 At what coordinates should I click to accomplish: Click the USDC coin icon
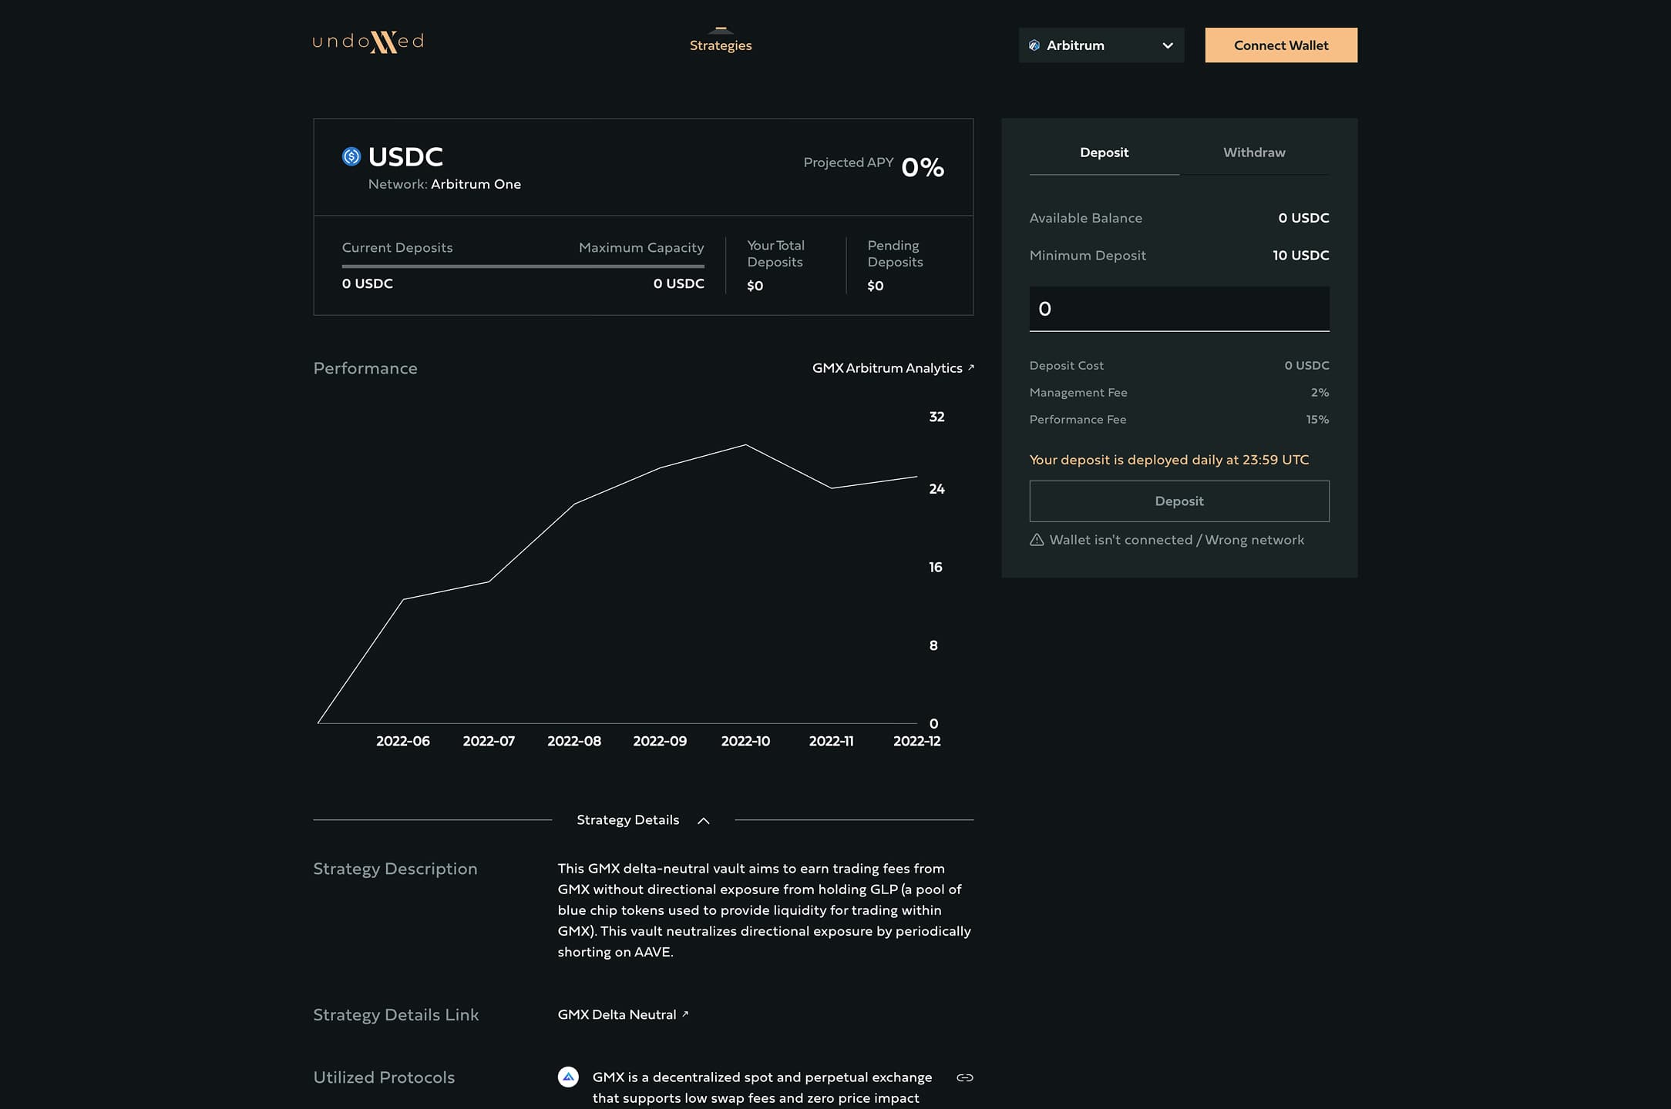[x=351, y=156]
